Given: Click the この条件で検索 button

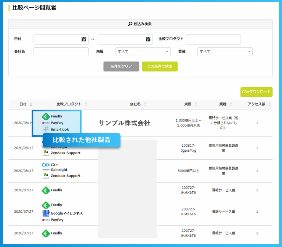Looking at the screenshot, I should 160,66.
